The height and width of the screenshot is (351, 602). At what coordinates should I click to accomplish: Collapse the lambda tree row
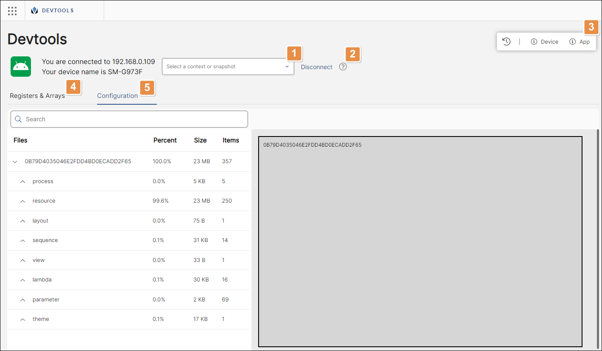(x=22, y=279)
